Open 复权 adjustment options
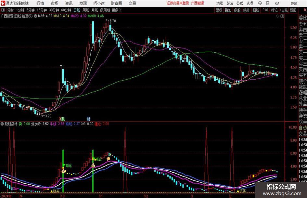307x198 pixels. tap(219, 10)
